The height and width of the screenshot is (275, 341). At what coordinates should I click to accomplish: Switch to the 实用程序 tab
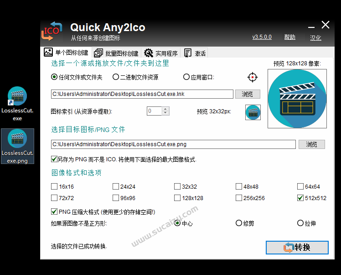[161, 53]
